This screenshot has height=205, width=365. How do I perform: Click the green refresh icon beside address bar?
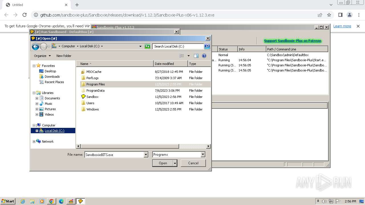[147, 46]
